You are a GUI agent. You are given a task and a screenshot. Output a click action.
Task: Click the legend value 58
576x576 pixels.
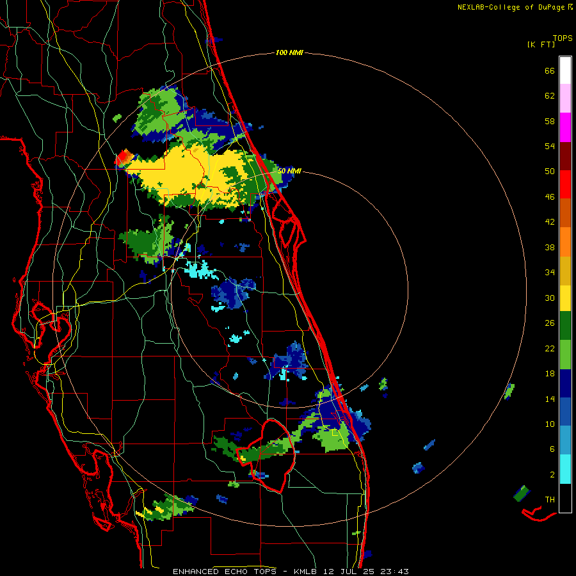(x=550, y=121)
